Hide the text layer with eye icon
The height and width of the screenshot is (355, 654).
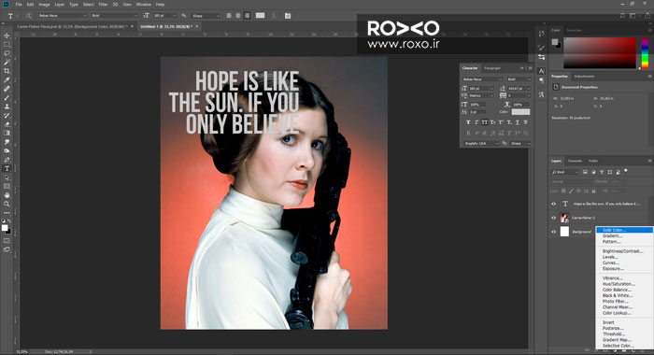pyautogui.click(x=554, y=204)
